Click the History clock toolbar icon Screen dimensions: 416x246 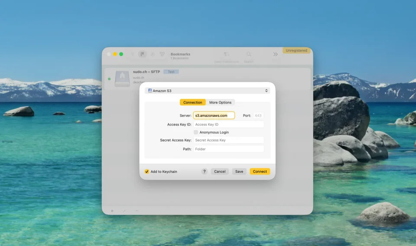pyautogui.click(x=153, y=54)
